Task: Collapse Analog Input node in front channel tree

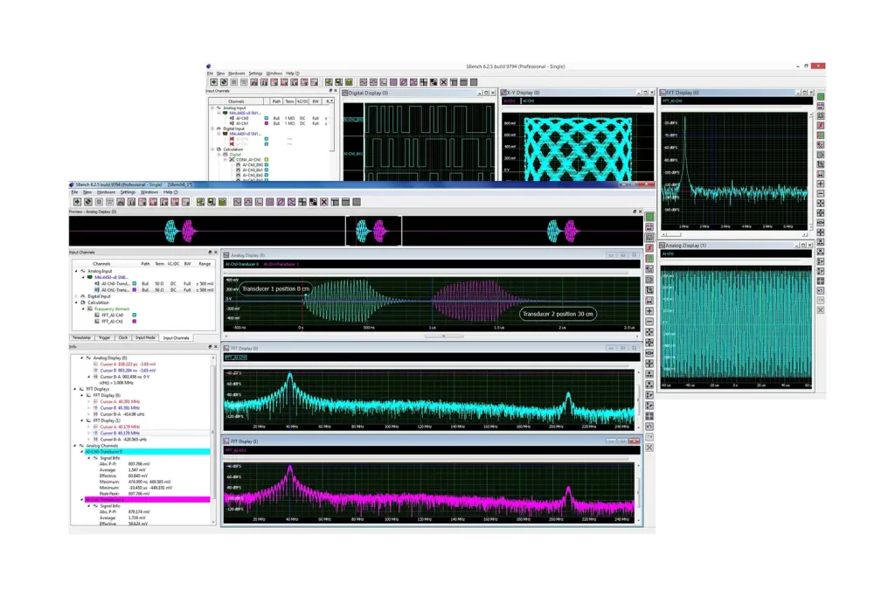Action: pos(77,271)
